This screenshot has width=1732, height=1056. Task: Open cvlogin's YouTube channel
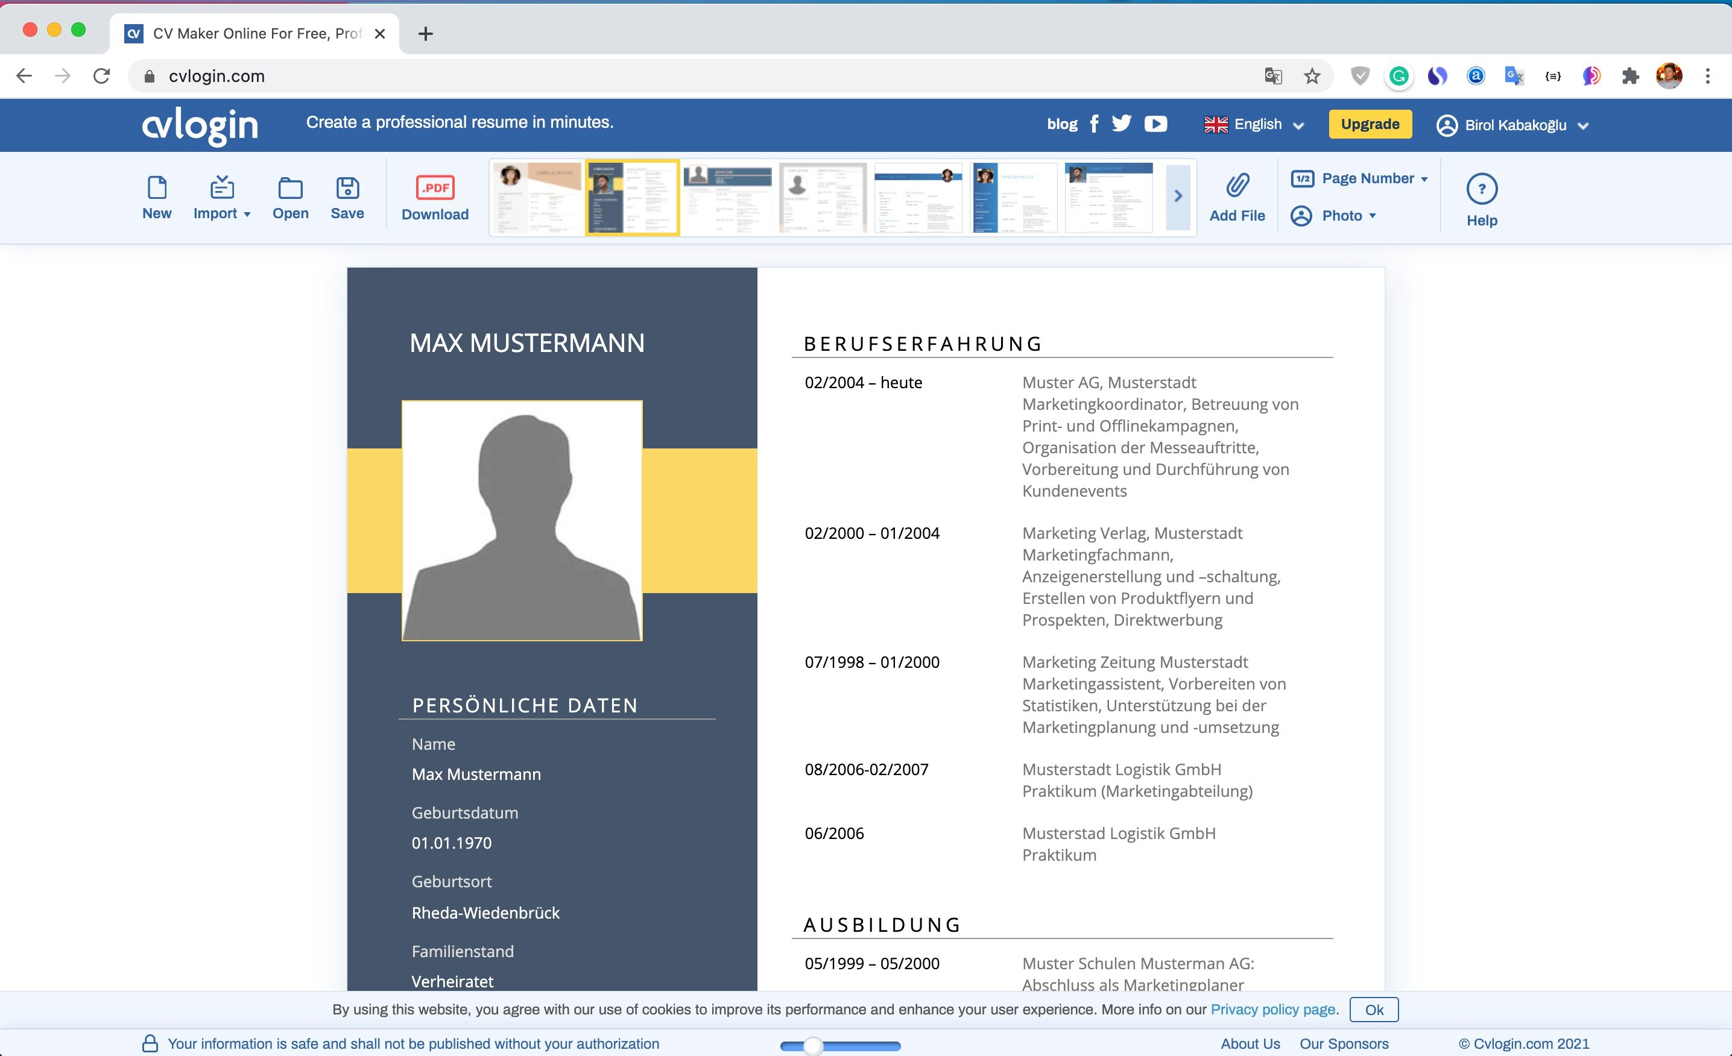tap(1155, 124)
